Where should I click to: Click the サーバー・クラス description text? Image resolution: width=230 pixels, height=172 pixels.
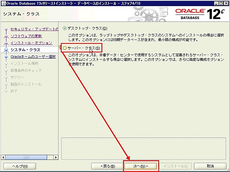click(x=146, y=60)
